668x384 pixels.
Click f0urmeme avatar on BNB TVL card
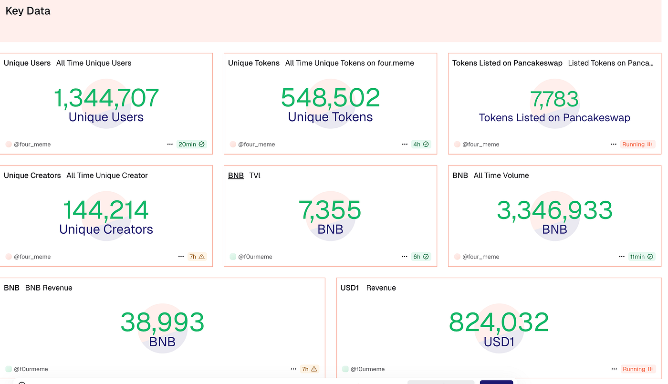point(233,257)
